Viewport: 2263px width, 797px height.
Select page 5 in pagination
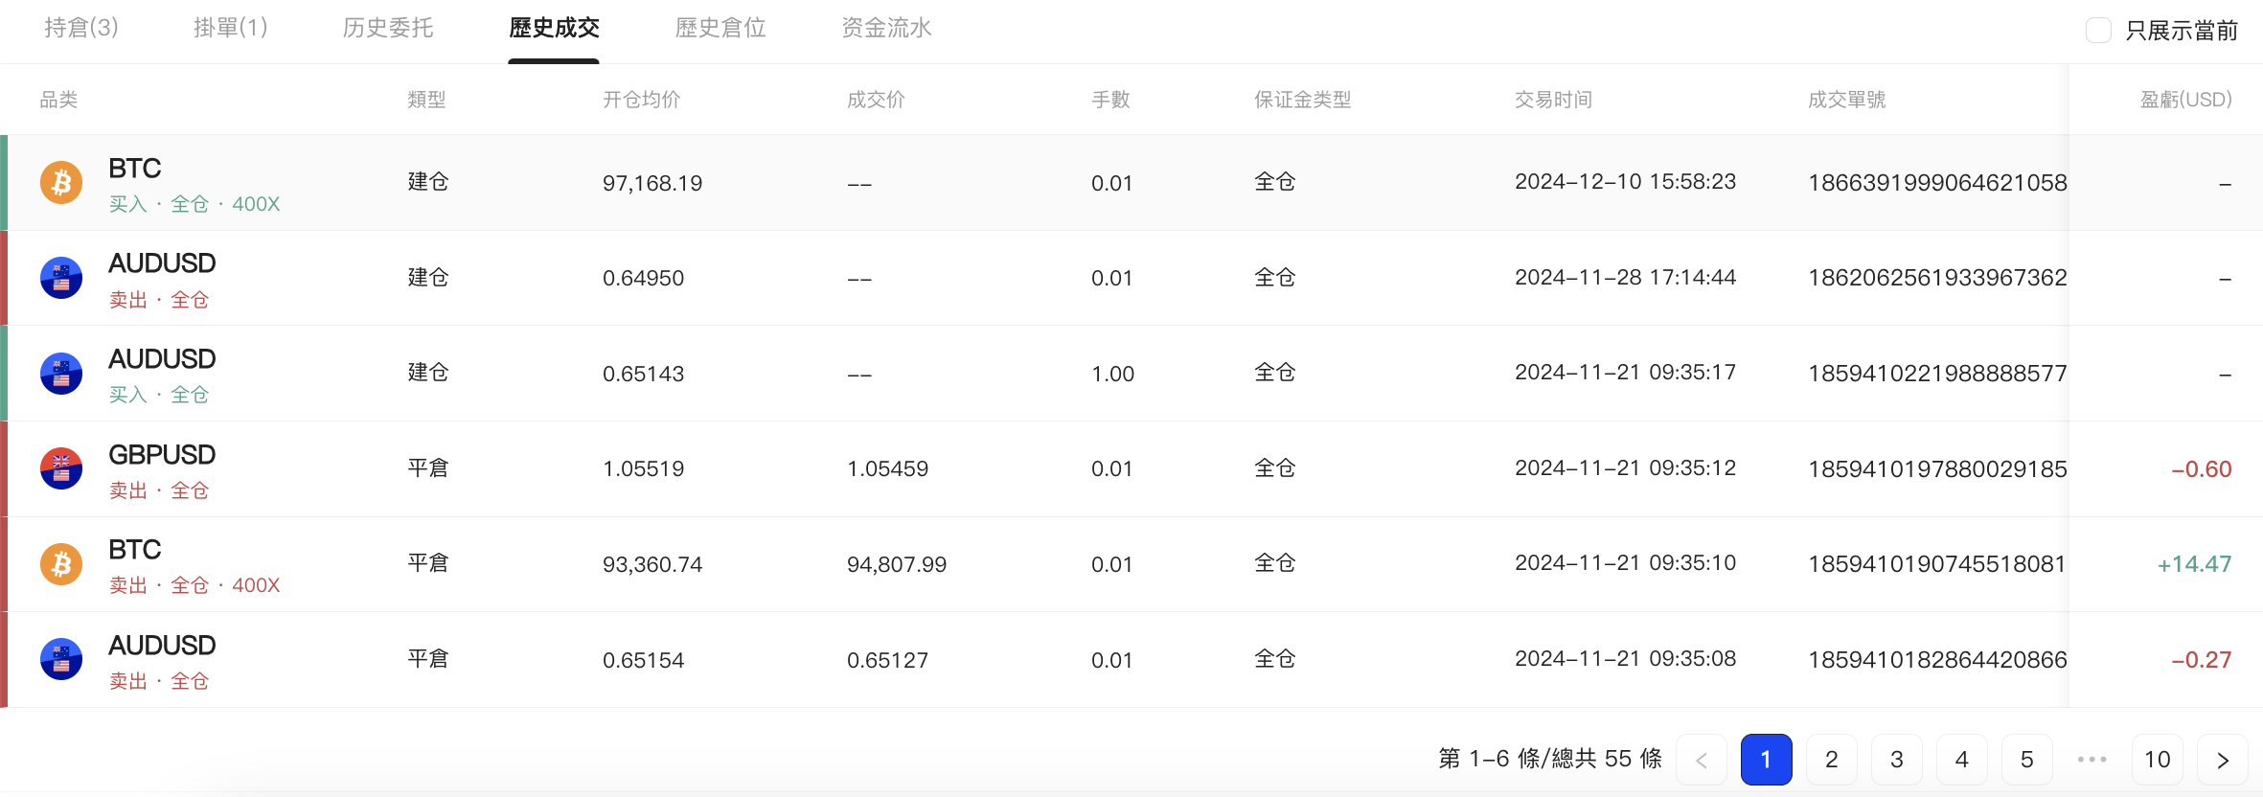click(x=2027, y=760)
